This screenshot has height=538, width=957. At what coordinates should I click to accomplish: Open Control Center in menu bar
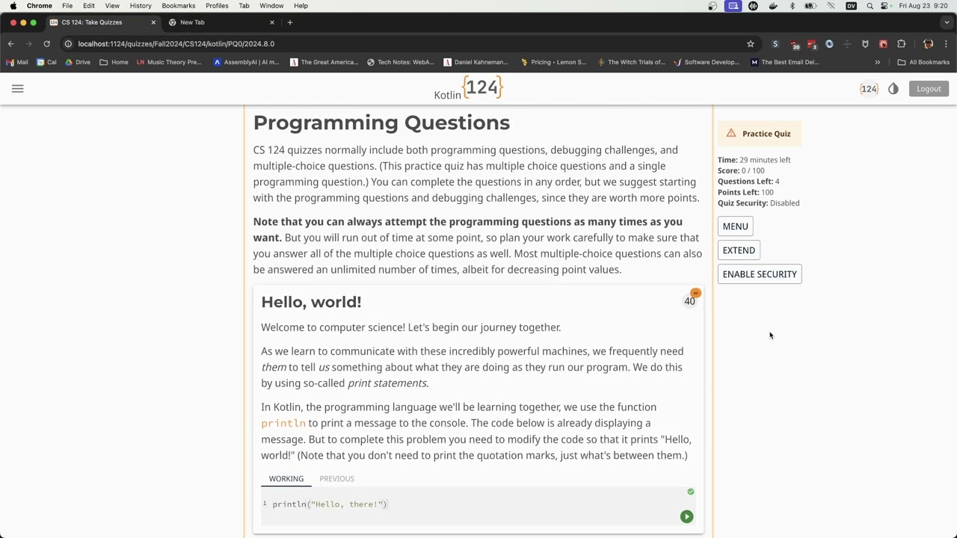click(x=884, y=6)
